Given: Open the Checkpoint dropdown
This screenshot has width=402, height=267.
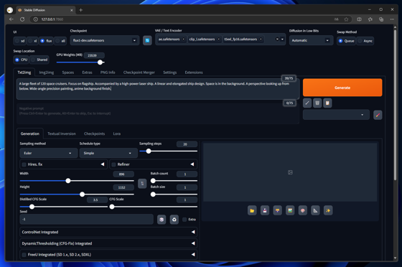Looking at the screenshot, I should click(105, 40).
